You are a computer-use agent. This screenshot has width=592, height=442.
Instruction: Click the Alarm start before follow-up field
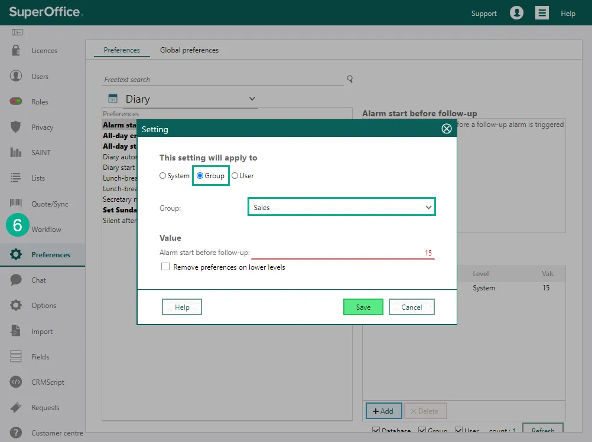pos(343,253)
